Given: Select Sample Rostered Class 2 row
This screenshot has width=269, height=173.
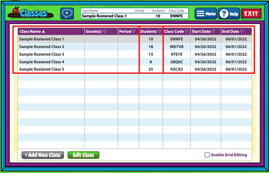Looking at the screenshot, I should click(135, 46).
